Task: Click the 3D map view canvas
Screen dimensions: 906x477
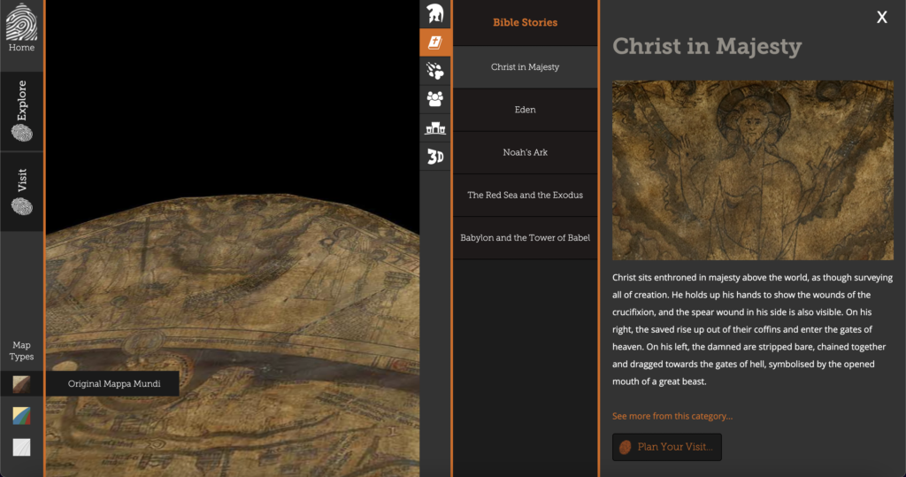Action: point(233,238)
